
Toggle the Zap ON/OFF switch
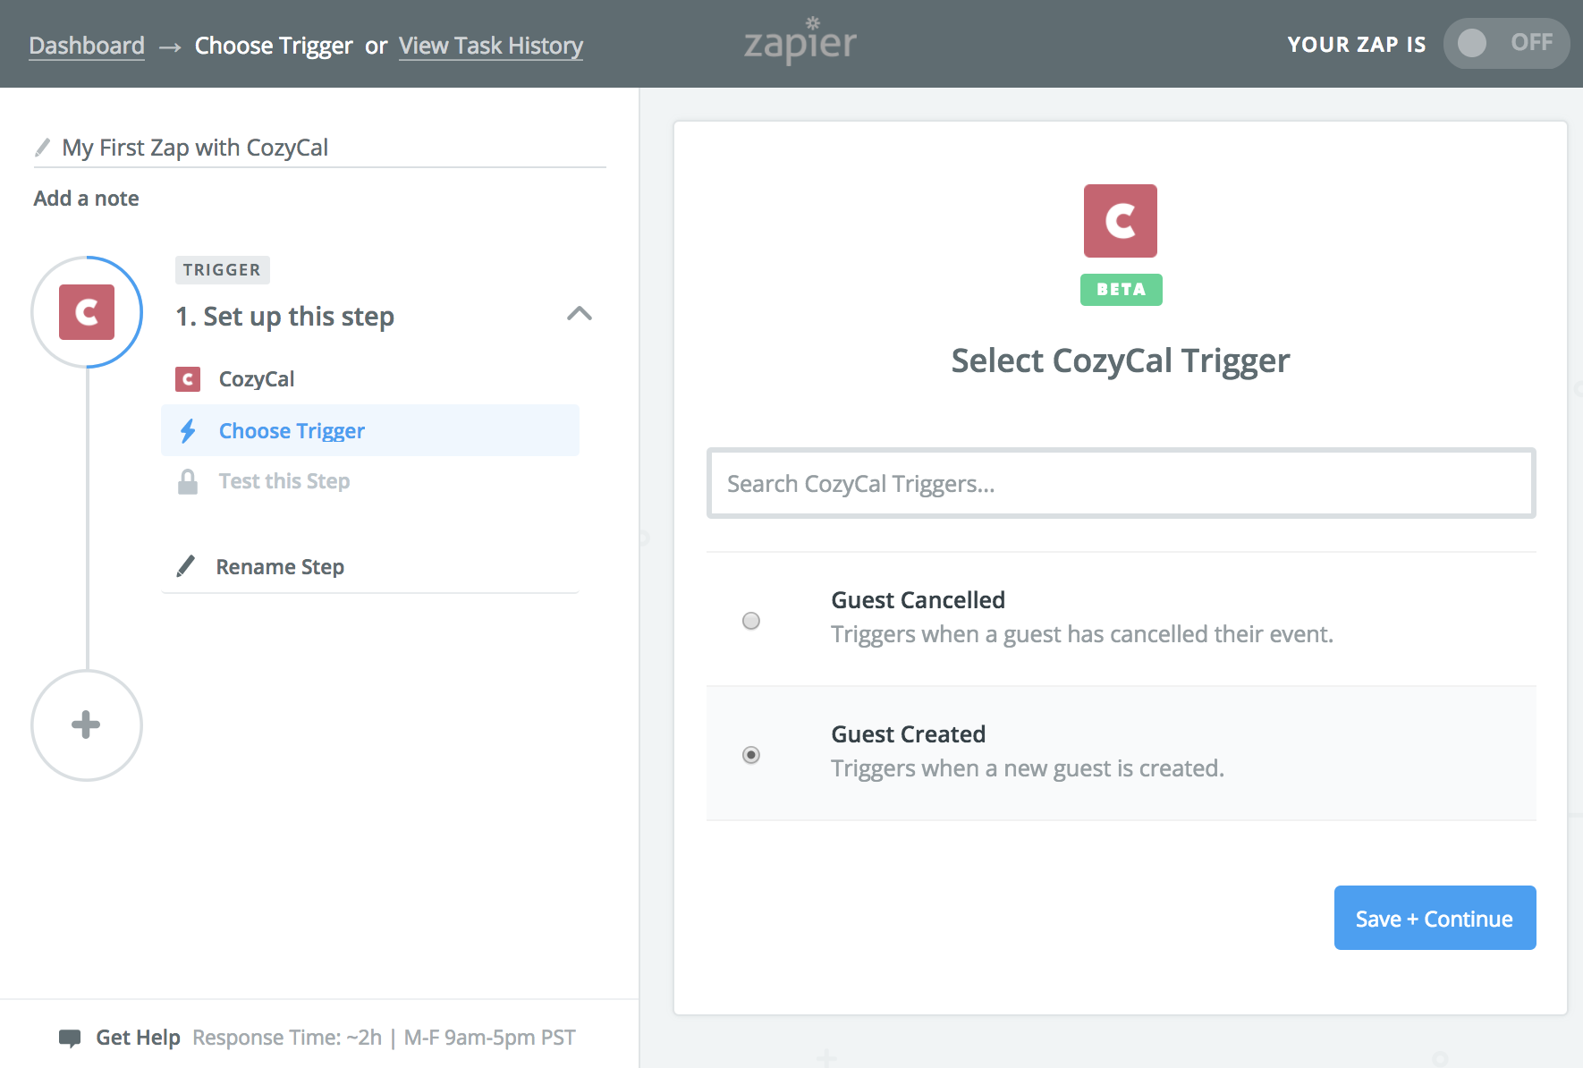[x=1505, y=43]
